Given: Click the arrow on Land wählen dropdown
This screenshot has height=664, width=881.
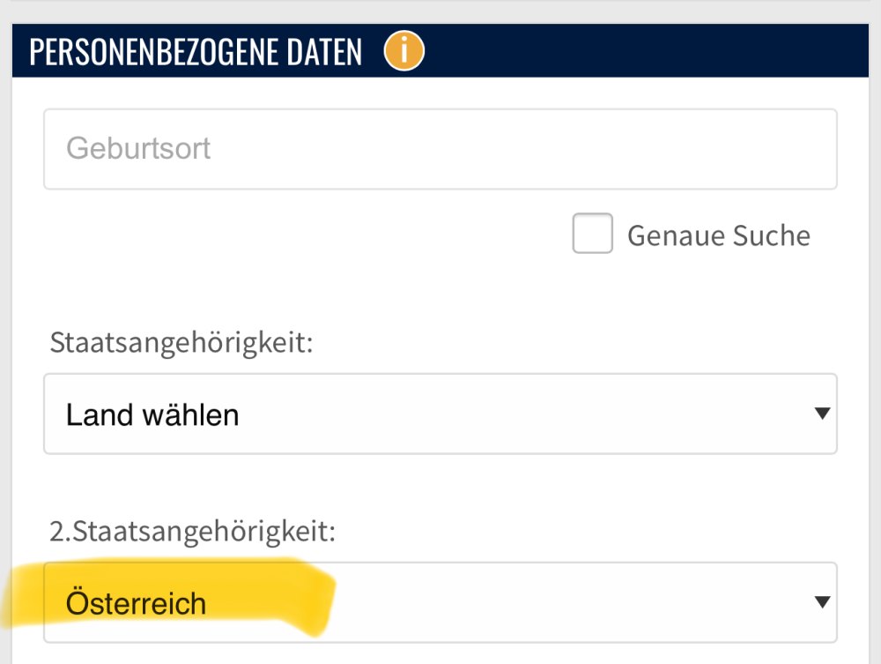Looking at the screenshot, I should pos(822,414).
